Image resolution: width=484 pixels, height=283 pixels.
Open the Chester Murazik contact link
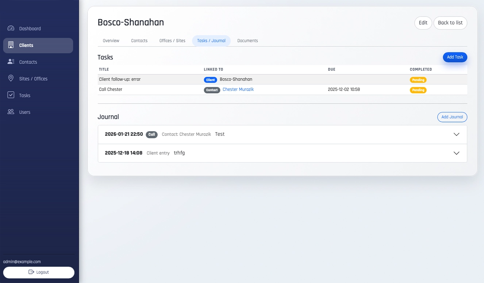[238, 89]
